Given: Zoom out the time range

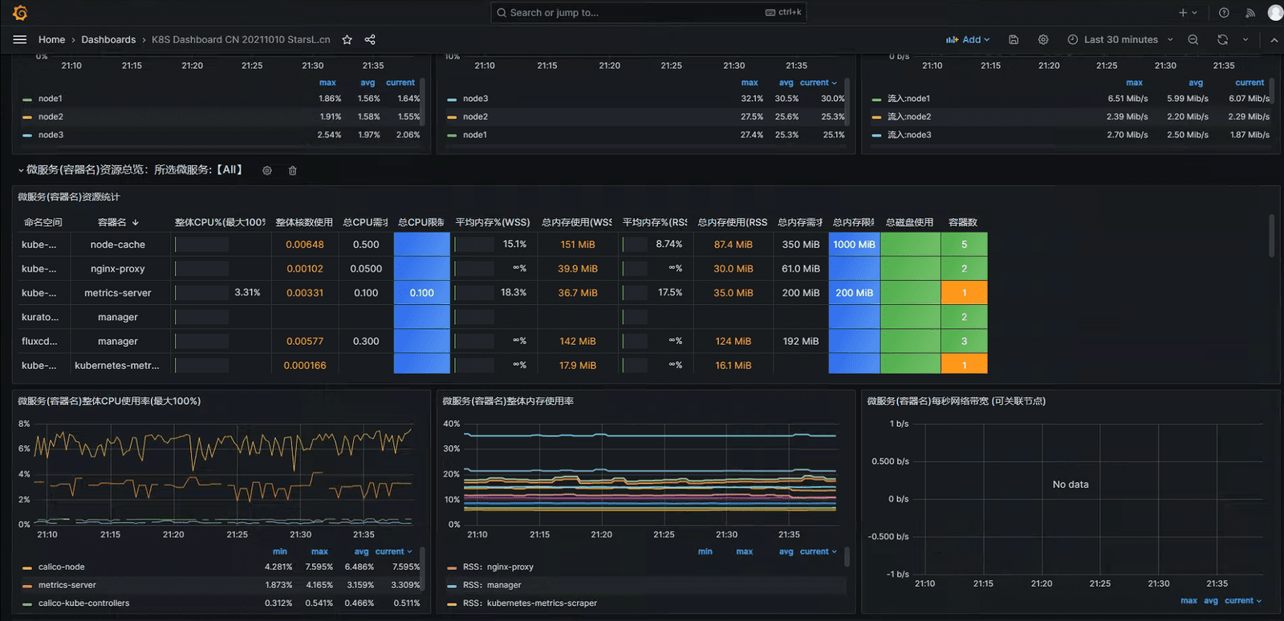Looking at the screenshot, I should pyautogui.click(x=1193, y=39).
